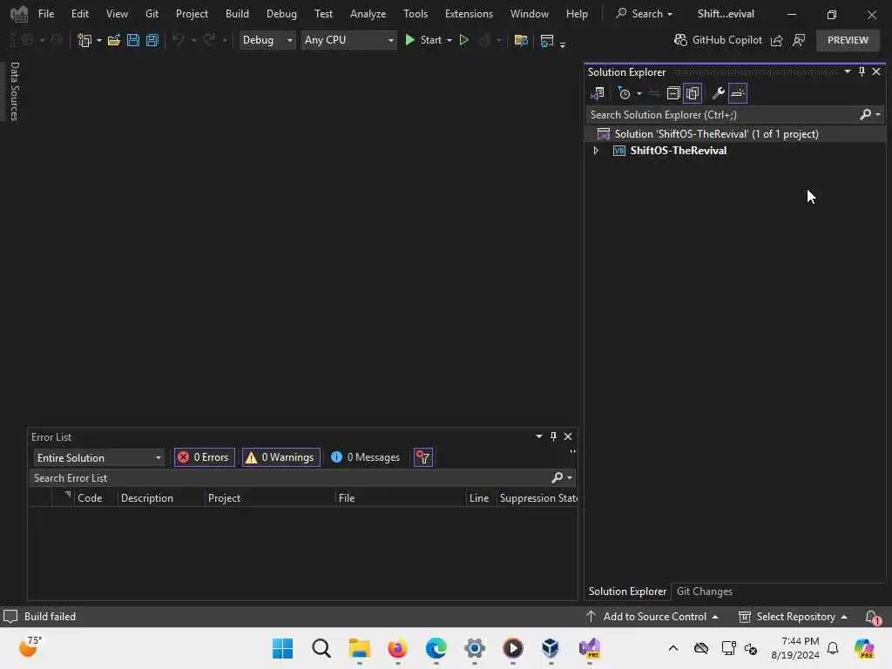
Task: Open the Analyze menu
Action: (368, 14)
